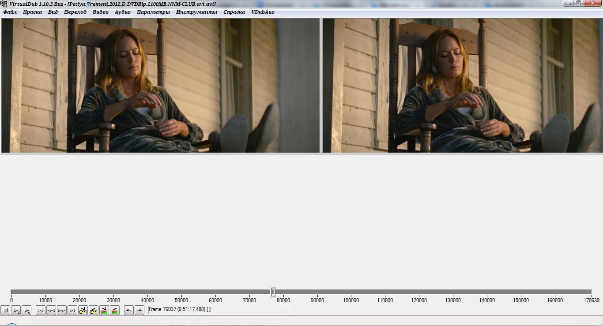
Task: Go to the next key frame
Action: (x=94, y=310)
